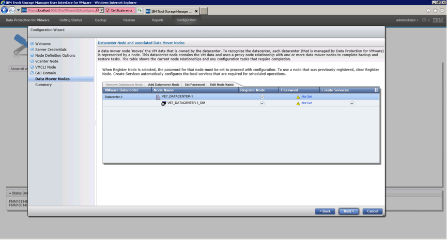Click the browser Back arrow button
The image size is (447, 240).
[x=4, y=10]
